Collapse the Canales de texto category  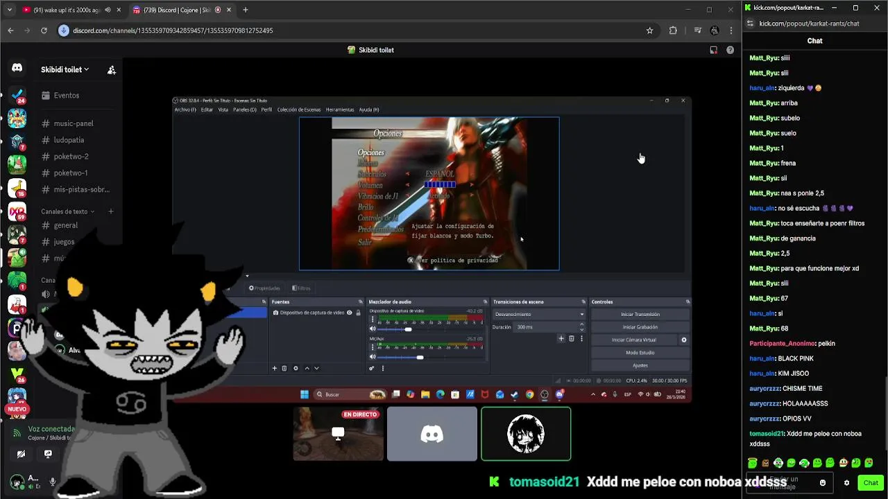68,211
